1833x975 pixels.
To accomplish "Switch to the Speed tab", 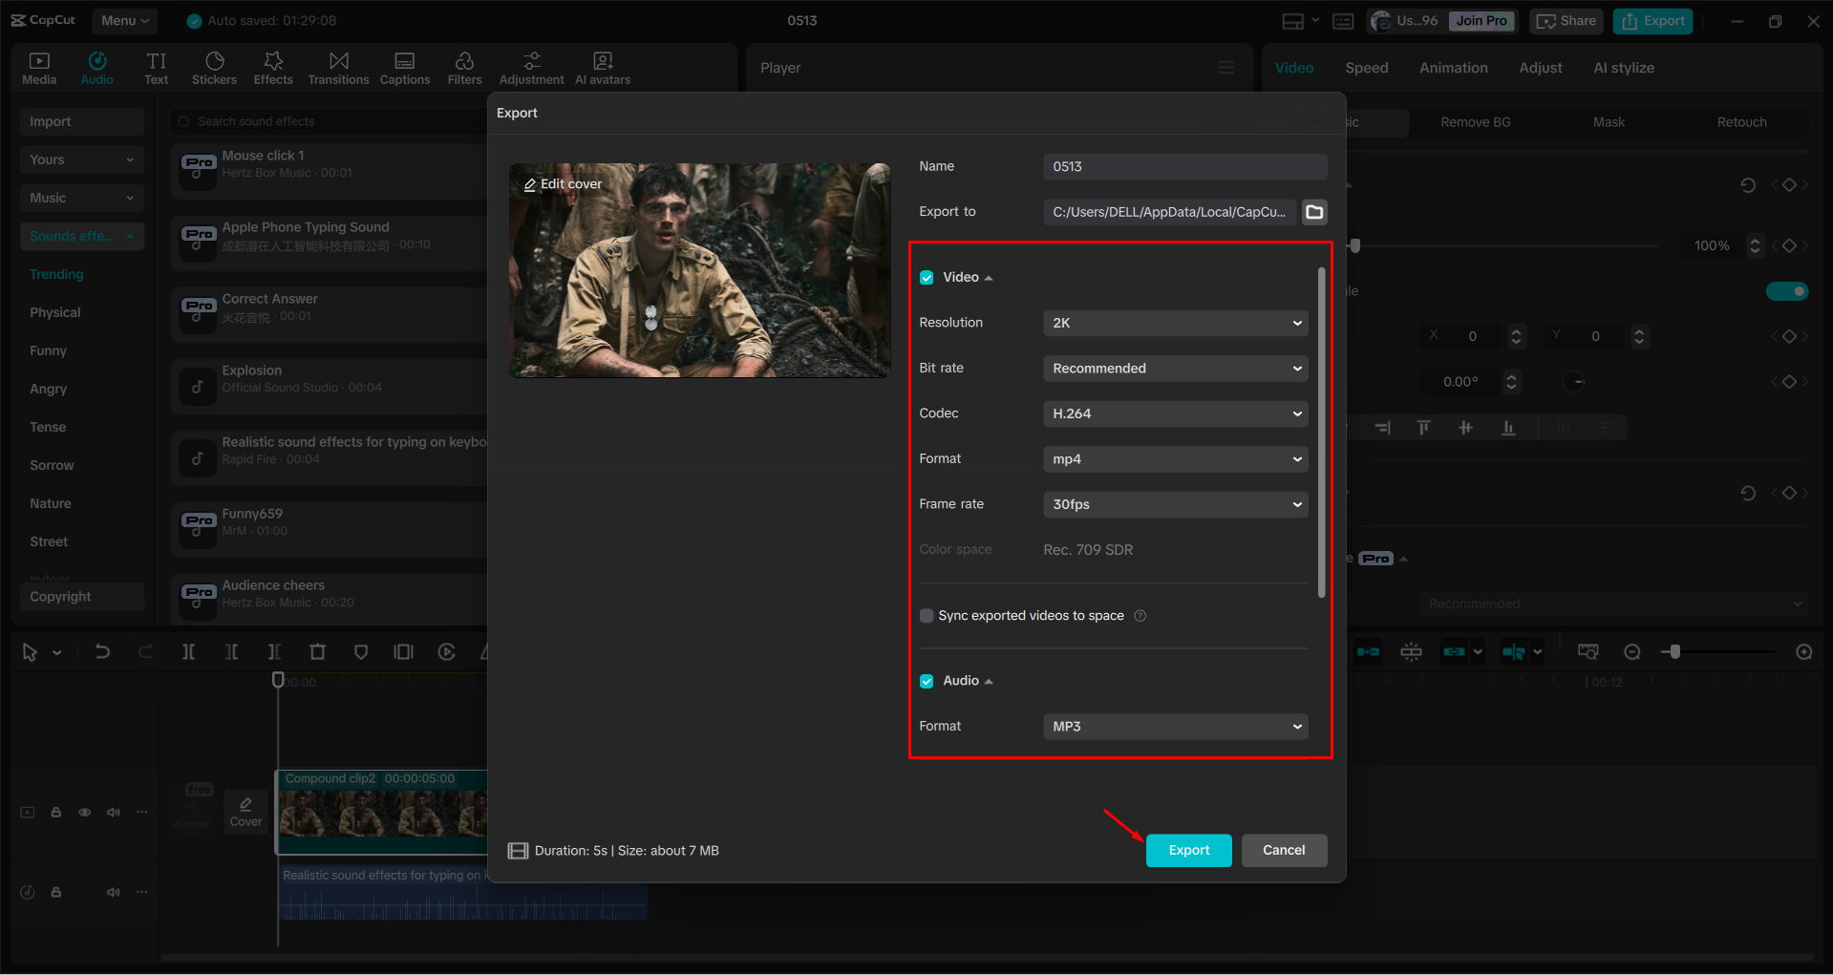I will click(1366, 67).
